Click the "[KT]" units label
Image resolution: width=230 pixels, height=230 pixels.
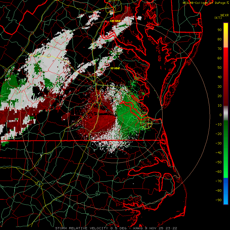point(218,18)
